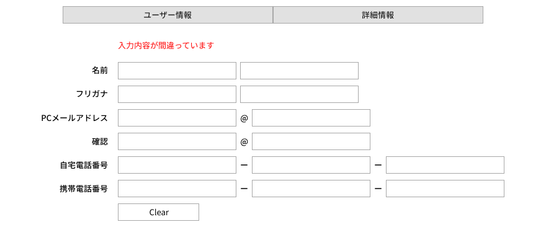Open the 詳細情報 tab
This screenshot has width=546, height=227.
pos(378,15)
